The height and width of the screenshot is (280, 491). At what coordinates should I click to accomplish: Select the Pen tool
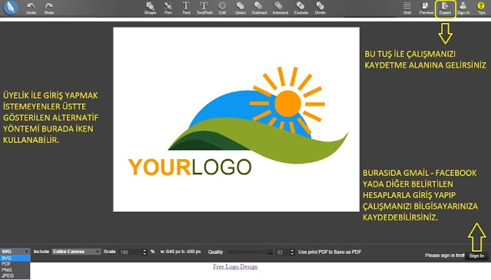pos(168,8)
